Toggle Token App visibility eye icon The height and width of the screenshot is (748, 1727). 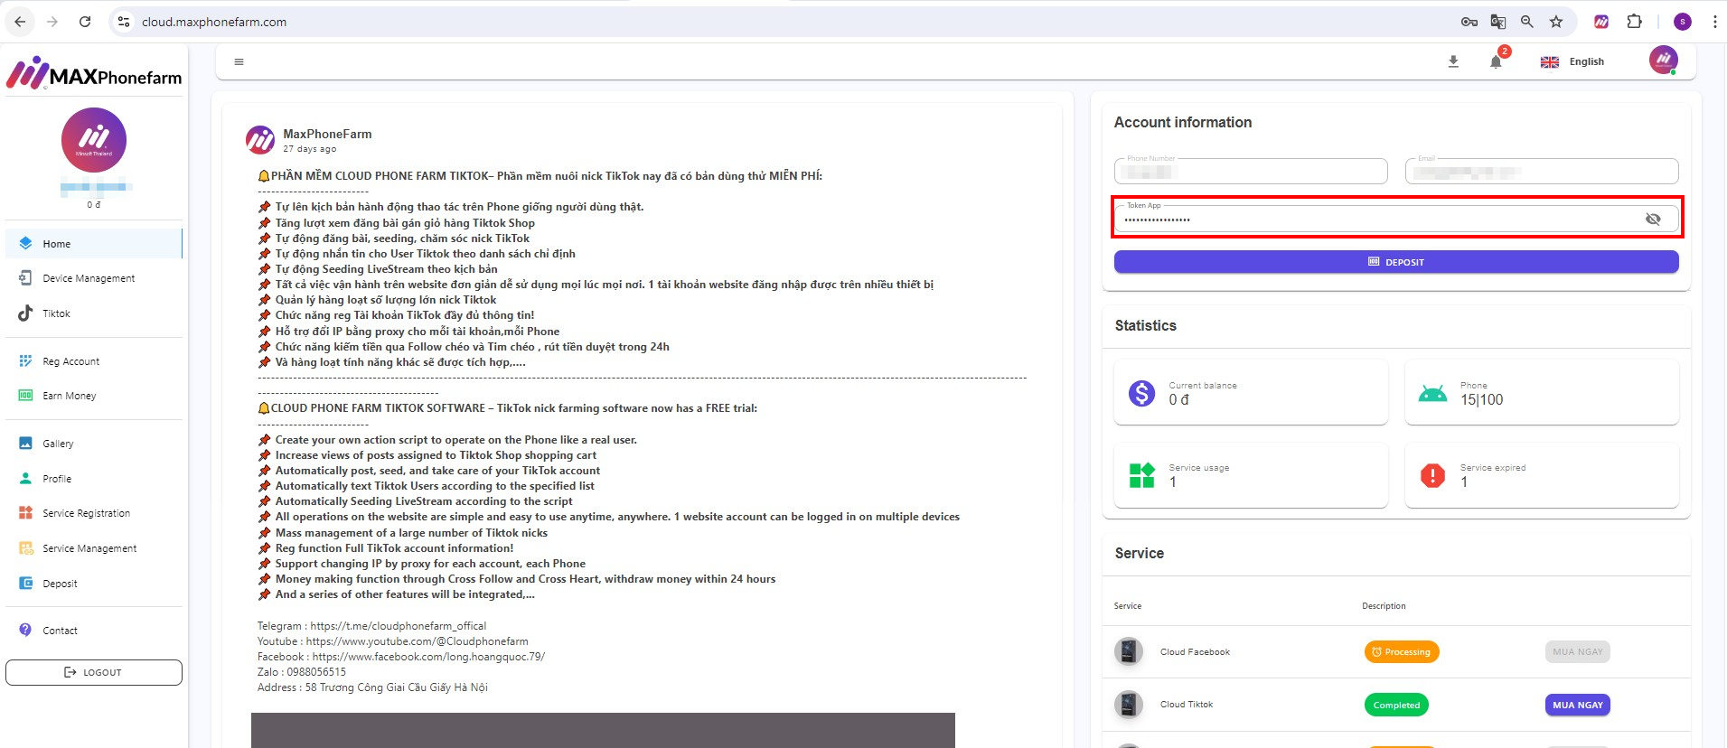click(1653, 219)
